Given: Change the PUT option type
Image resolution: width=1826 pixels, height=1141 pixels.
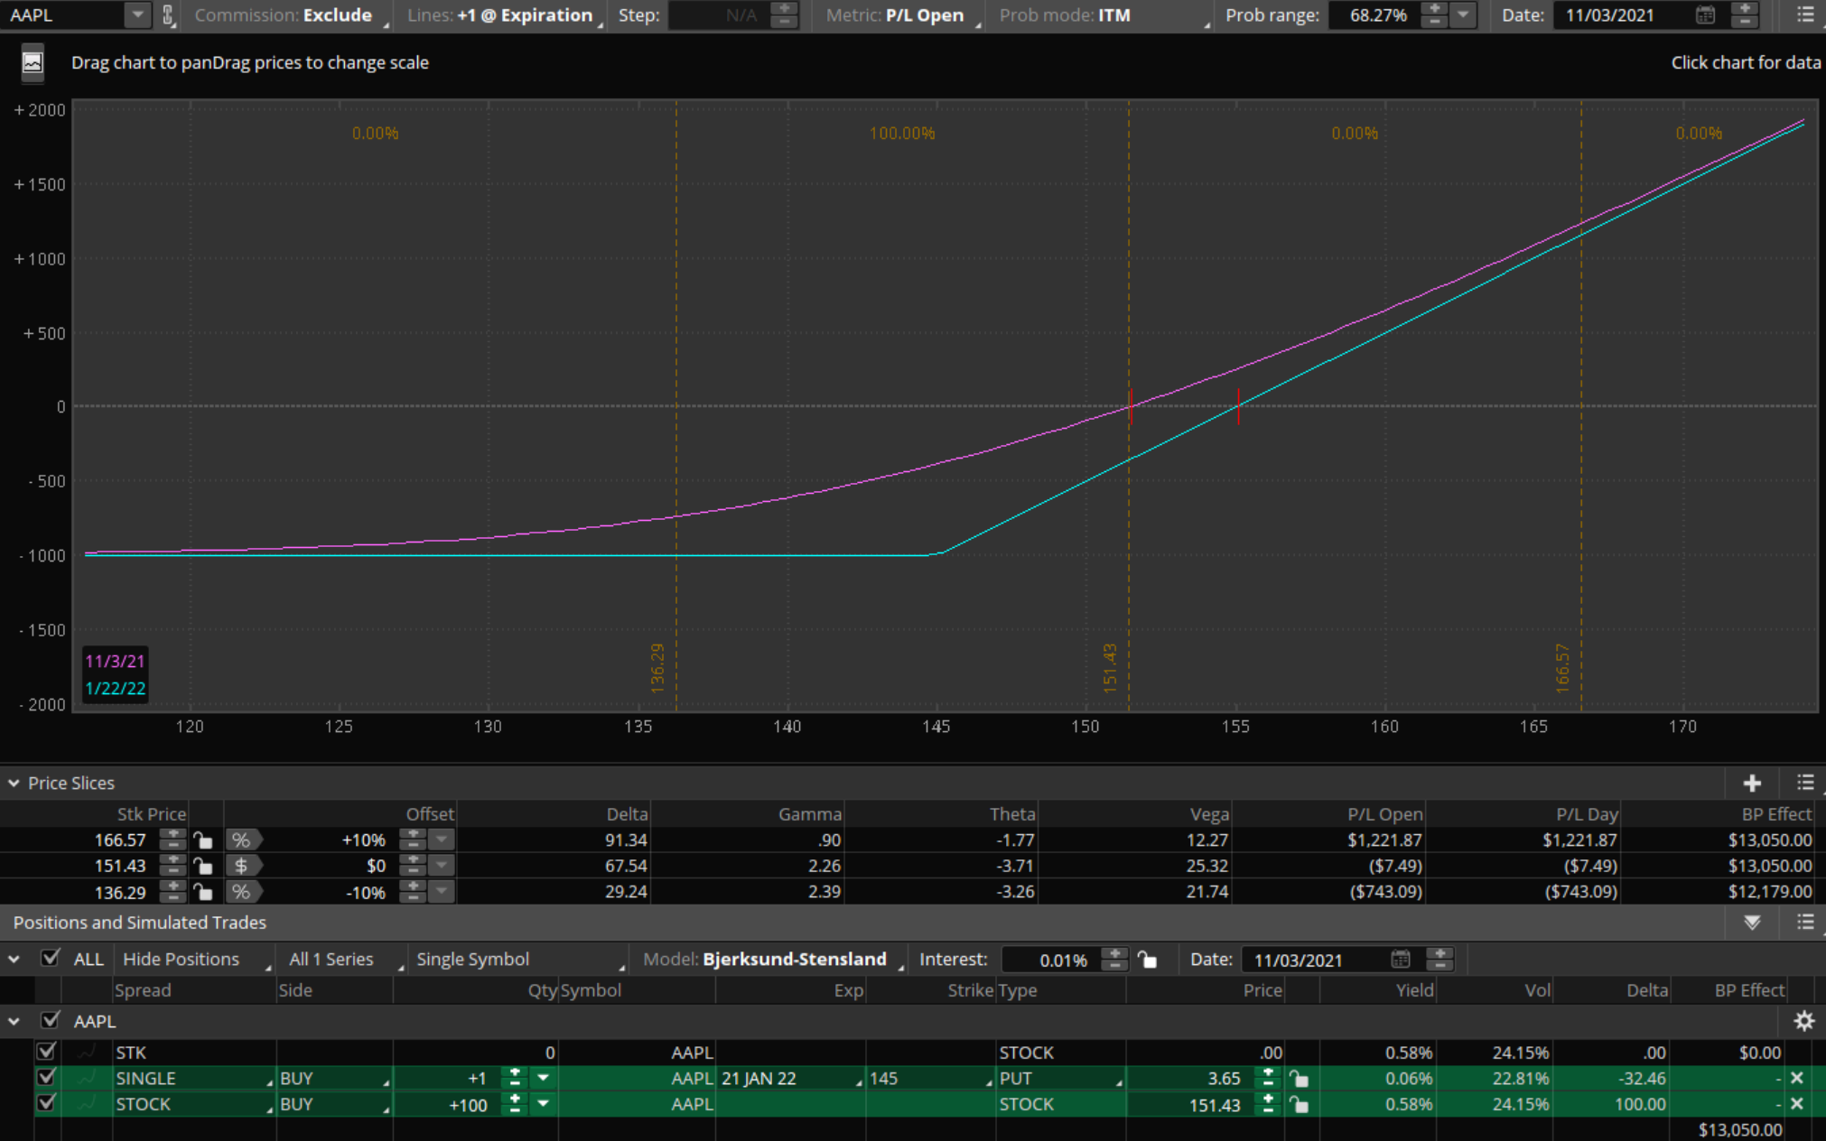Looking at the screenshot, I should click(1061, 1079).
